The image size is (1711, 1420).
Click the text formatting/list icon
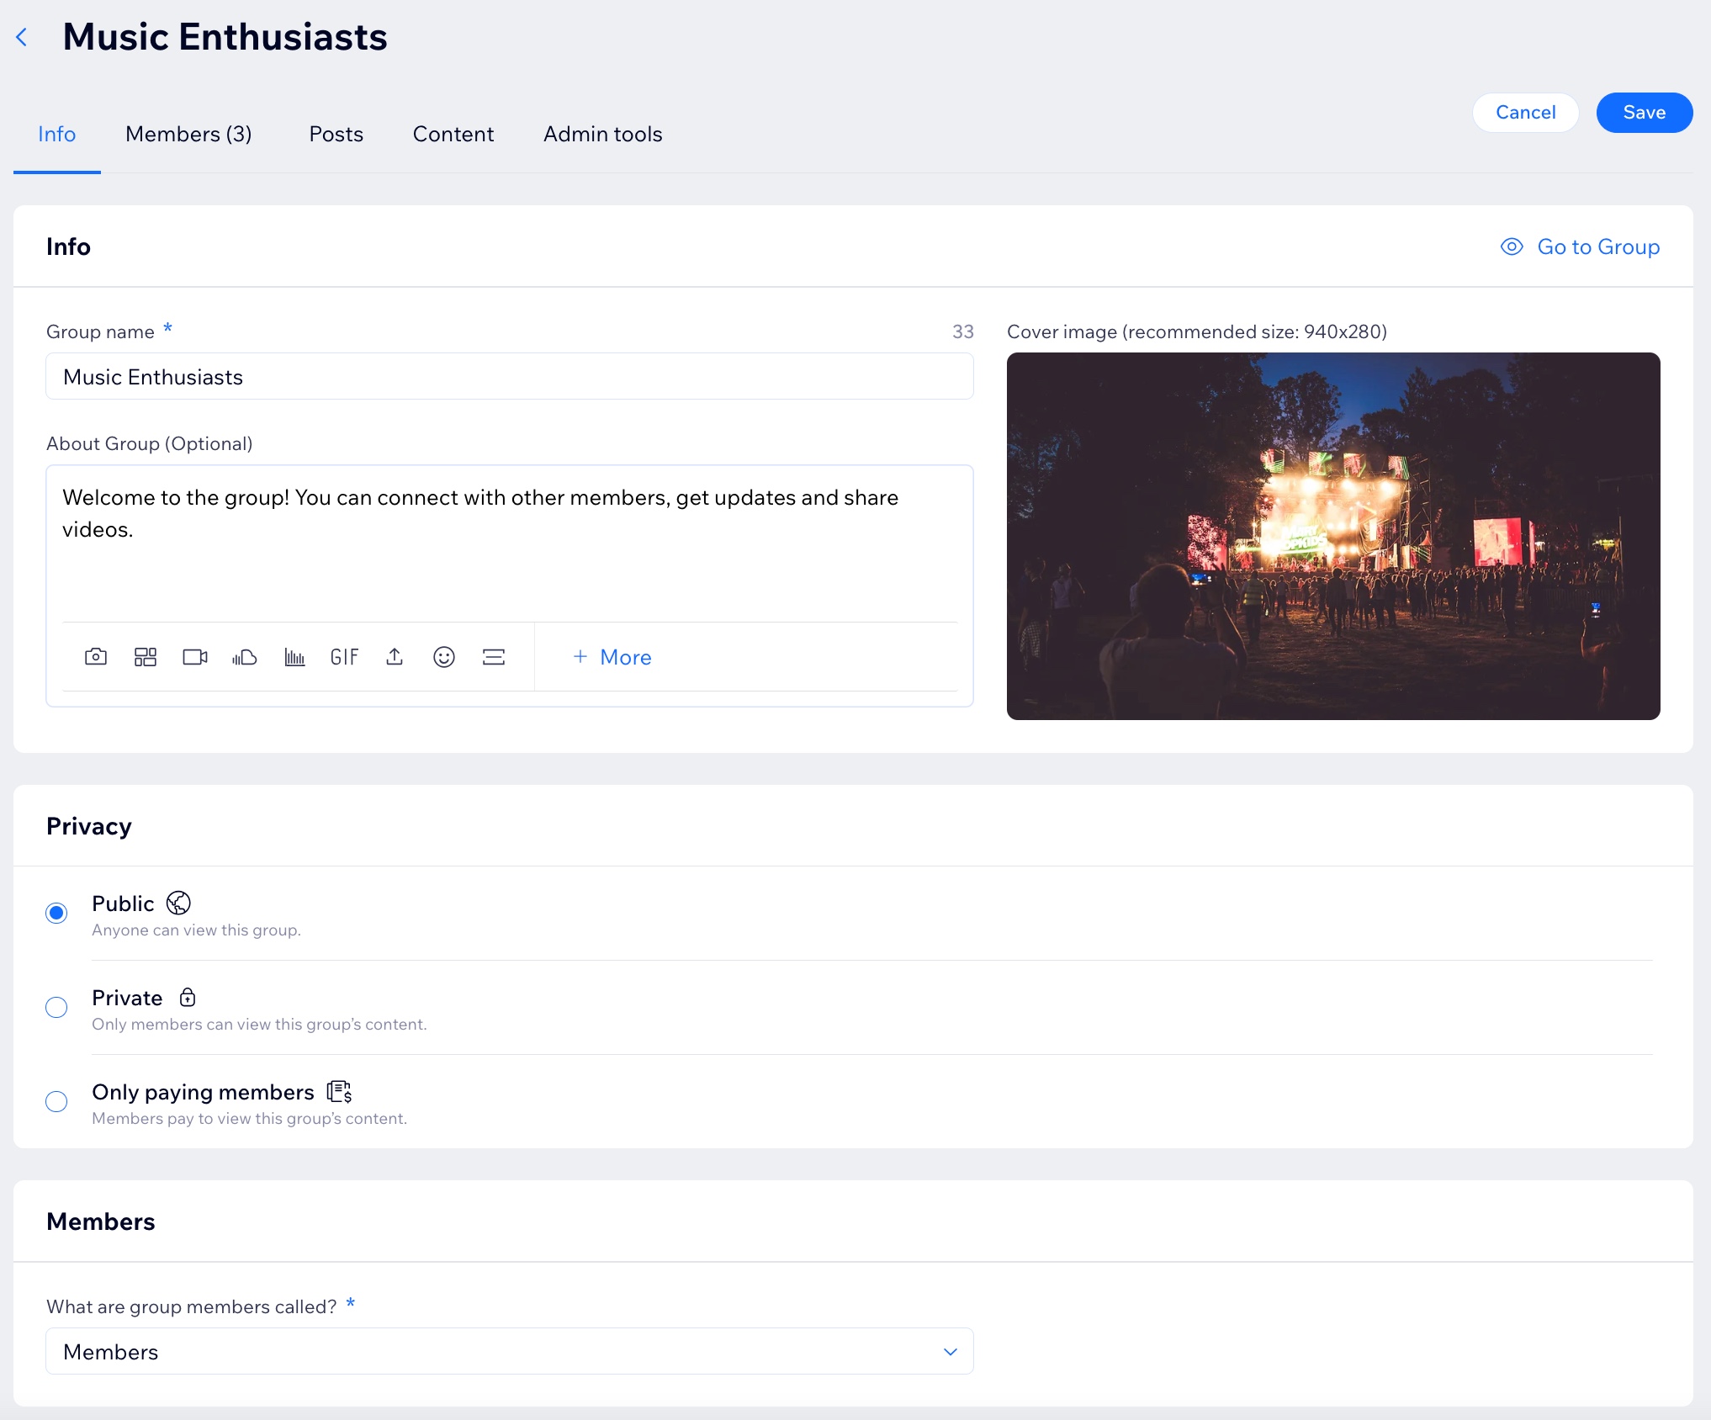pyautogui.click(x=493, y=657)
